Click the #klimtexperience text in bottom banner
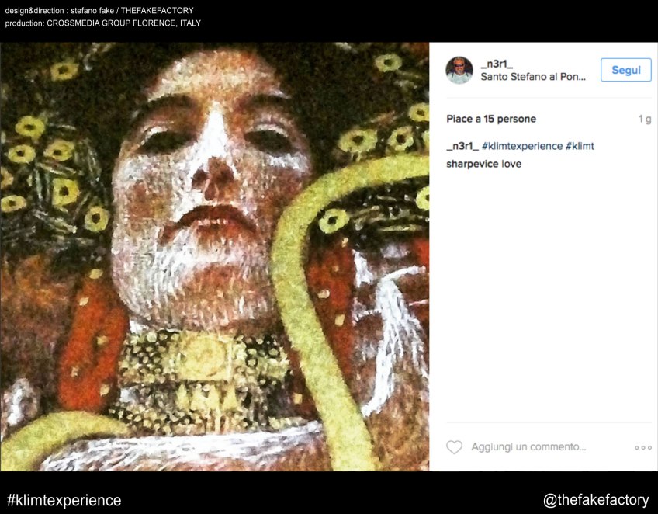Viewport: 658px width, 514px height. coord(64,500)
